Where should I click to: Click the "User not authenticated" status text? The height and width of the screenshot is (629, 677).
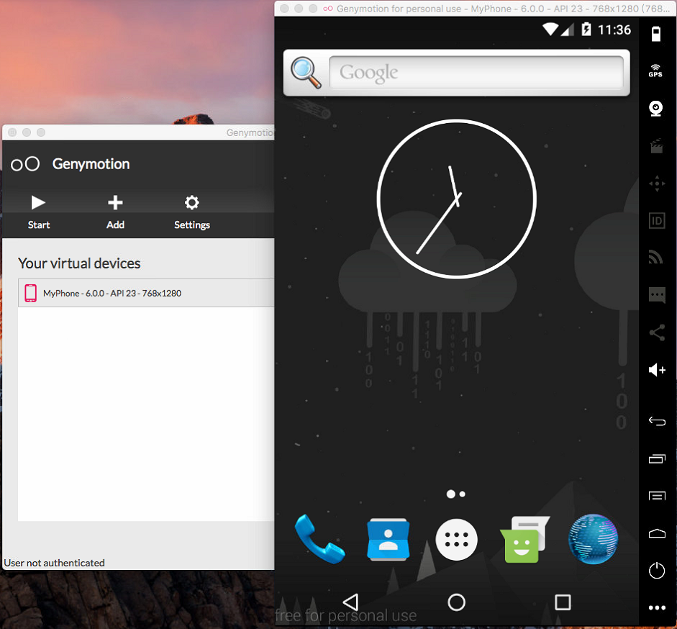(55, 563)
